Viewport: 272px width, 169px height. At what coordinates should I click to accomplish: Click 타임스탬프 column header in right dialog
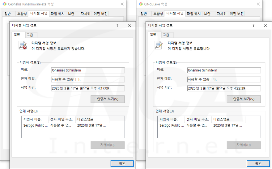point(228,120)
